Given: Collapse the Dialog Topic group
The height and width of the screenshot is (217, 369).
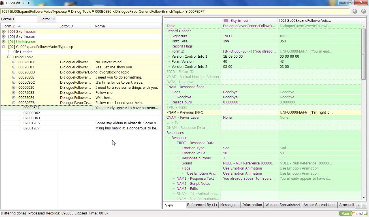Looking at the screenshot, I should coord(9,57).
